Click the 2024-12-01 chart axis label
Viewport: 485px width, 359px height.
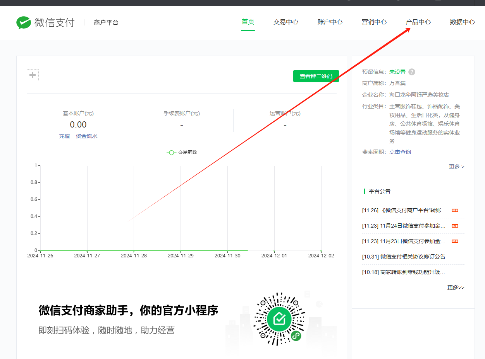(x=274, y=255)
